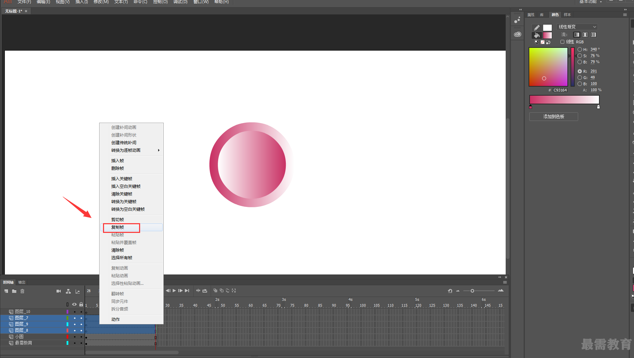
Task: Switch to the 输出 tab
Action: (x=22, y=282)
